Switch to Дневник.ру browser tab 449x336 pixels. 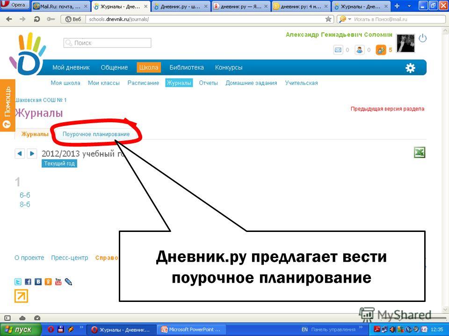(x=181, y=6)
